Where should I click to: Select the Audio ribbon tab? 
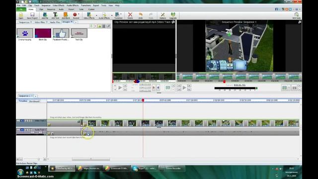pyautogui.click(x=61, y=9)
